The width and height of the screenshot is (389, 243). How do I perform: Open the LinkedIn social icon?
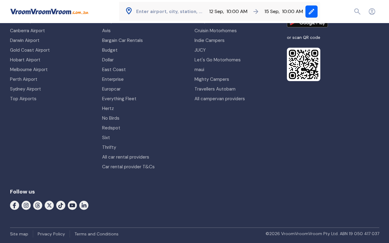pos(84,205)
